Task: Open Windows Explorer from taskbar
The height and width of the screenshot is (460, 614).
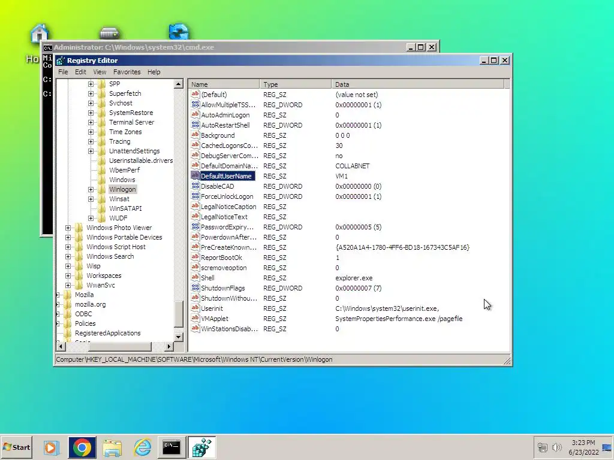Action: (x=112, y=447)
